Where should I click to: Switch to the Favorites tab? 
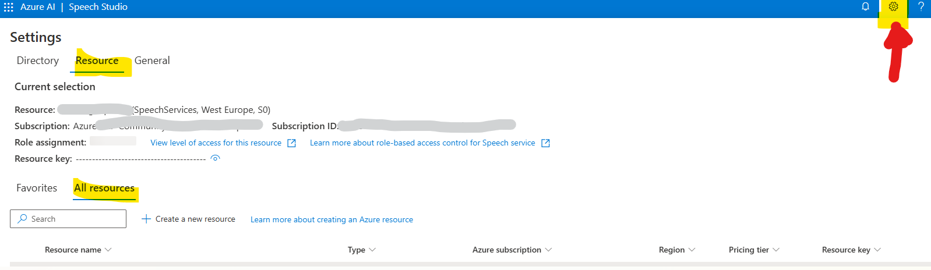pyautogui.click(x=37, y=188)
